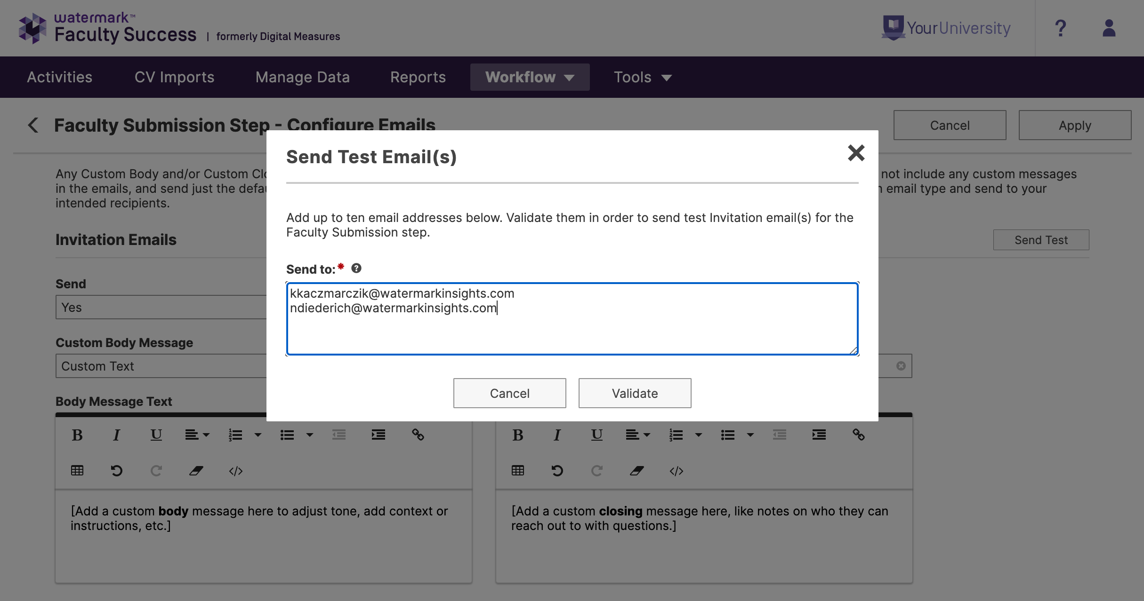Close the Send Test Email(s) dialog
The image size is (1144, 601).
coord(856,153)
